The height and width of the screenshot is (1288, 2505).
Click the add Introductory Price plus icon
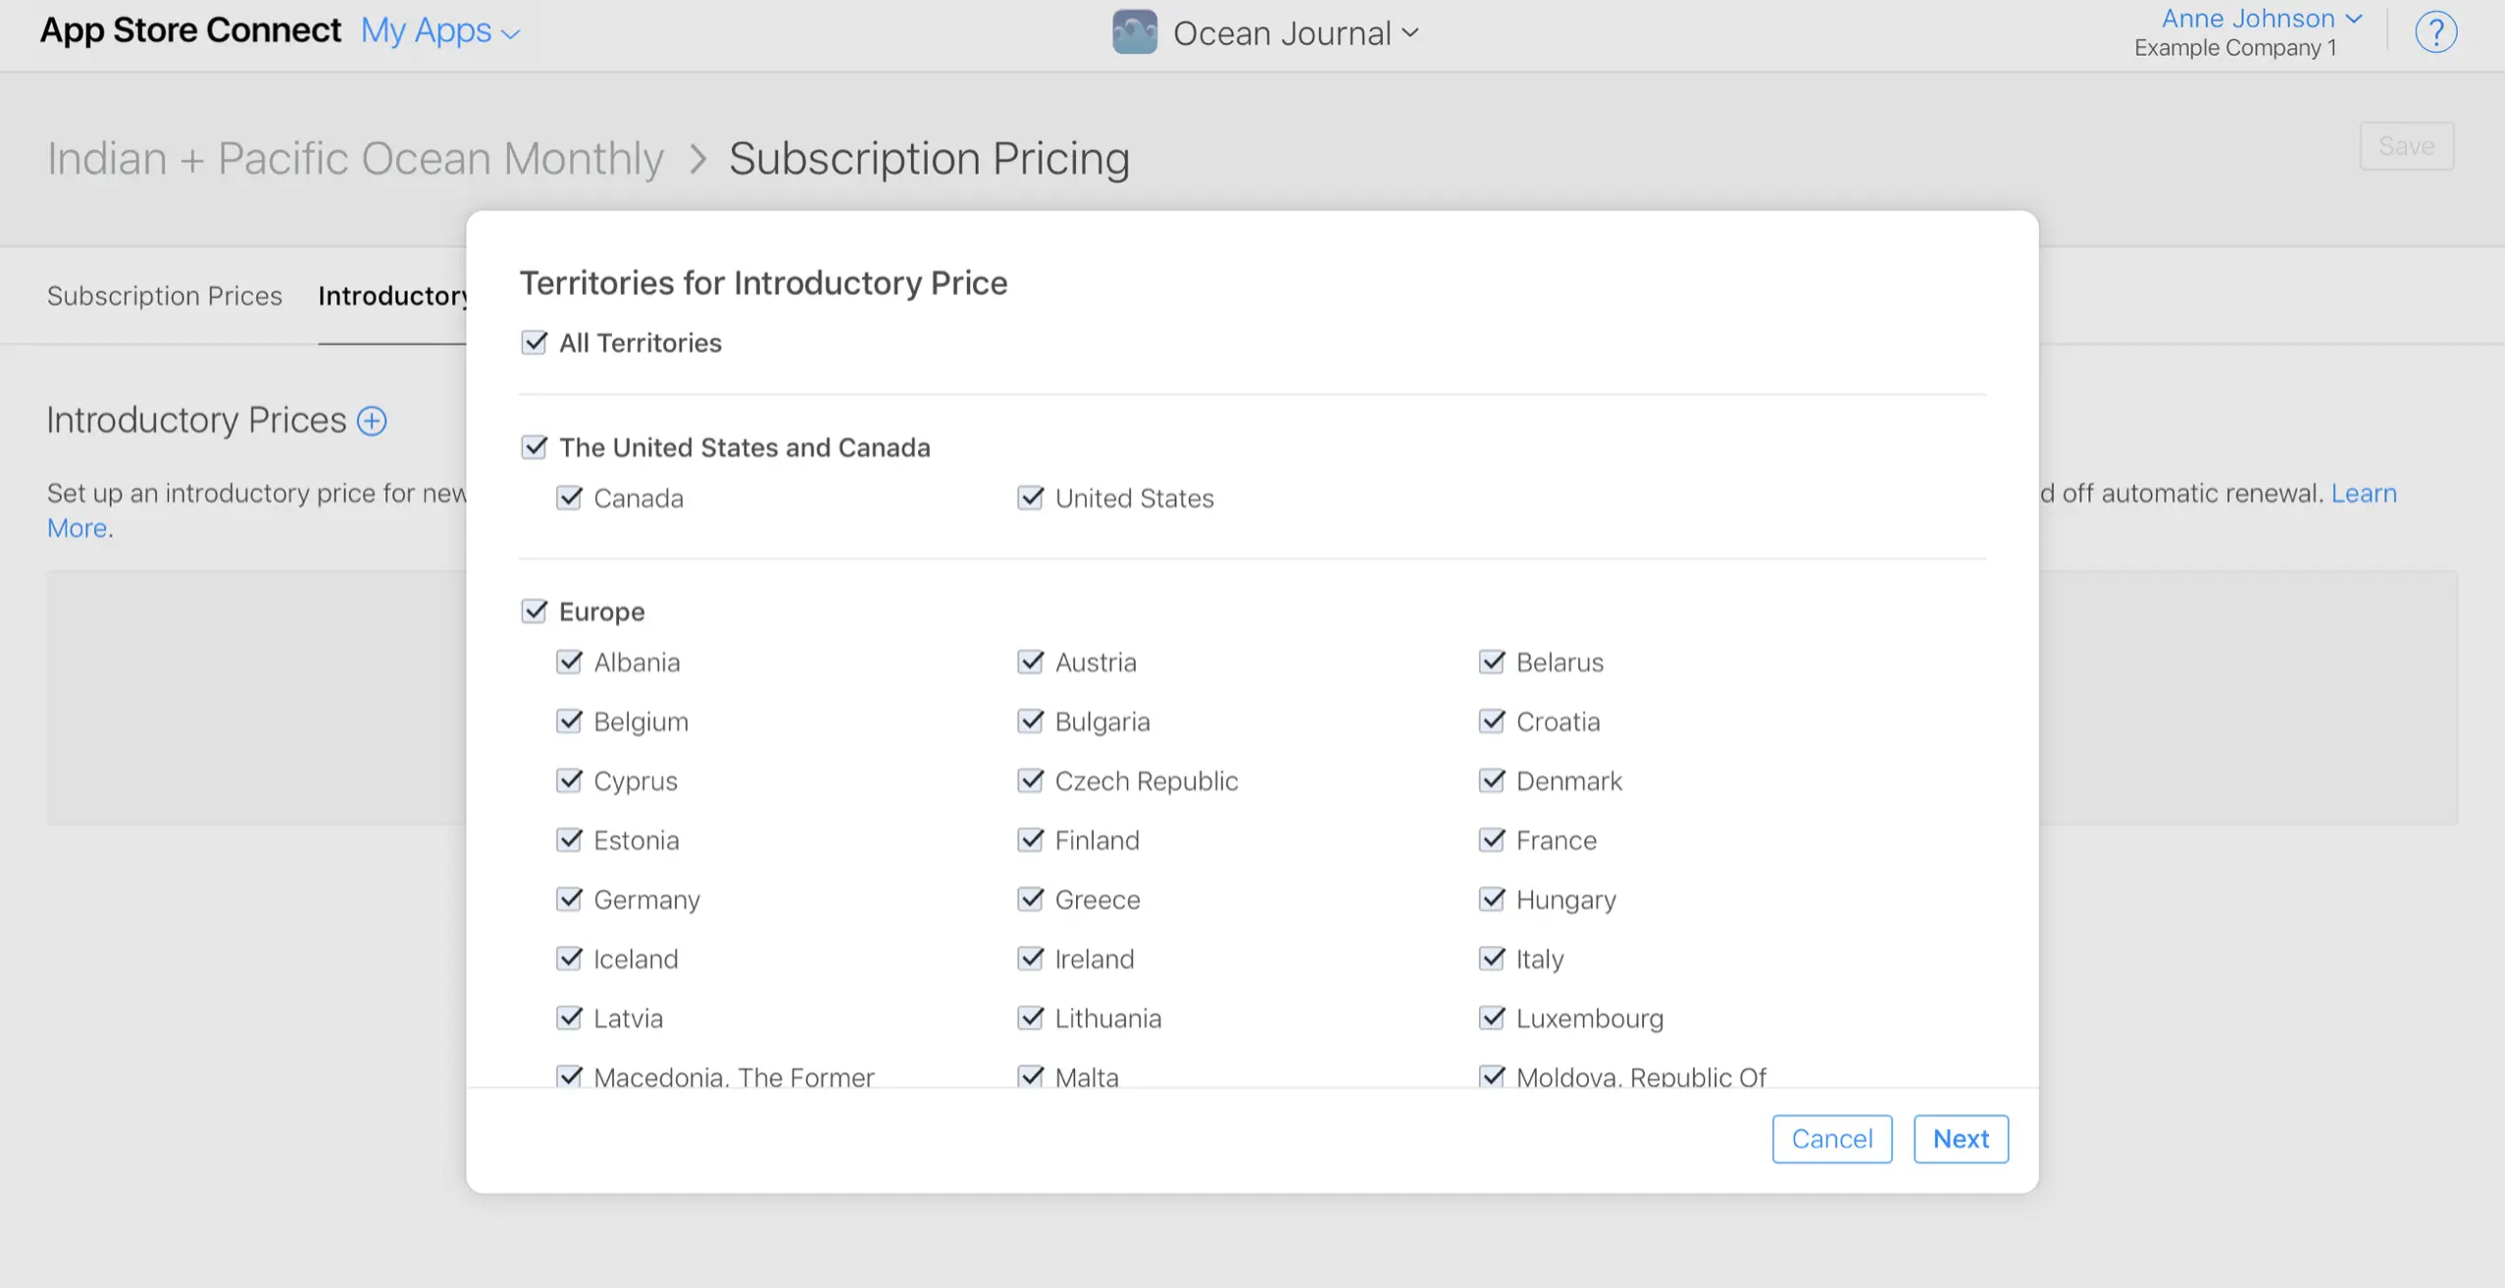(x=371, y=420)
